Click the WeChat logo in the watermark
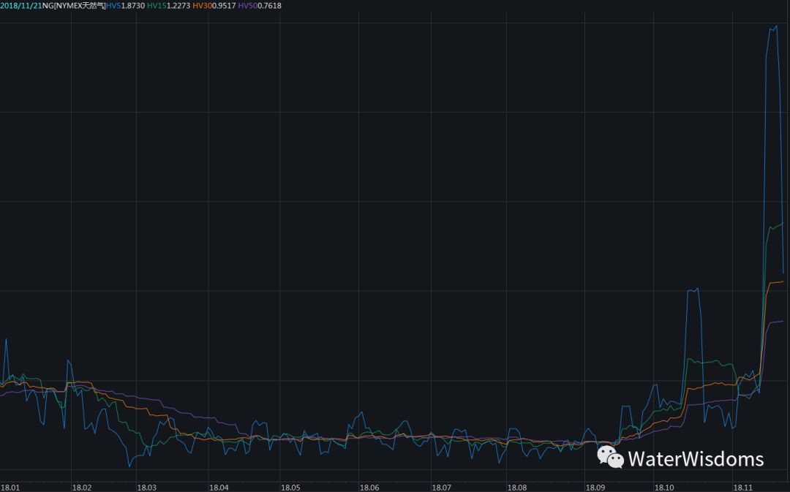790x492 pixels. 610,457
